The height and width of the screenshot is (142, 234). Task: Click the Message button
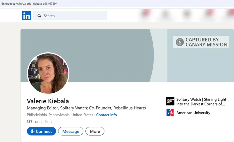pos(71,131)
